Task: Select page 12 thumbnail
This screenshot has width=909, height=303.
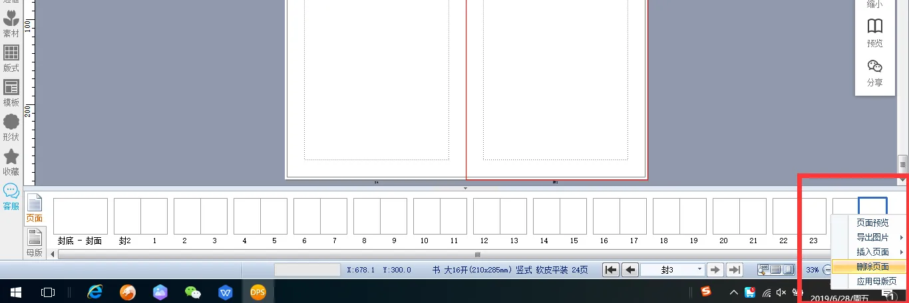Action: point(486,216)
